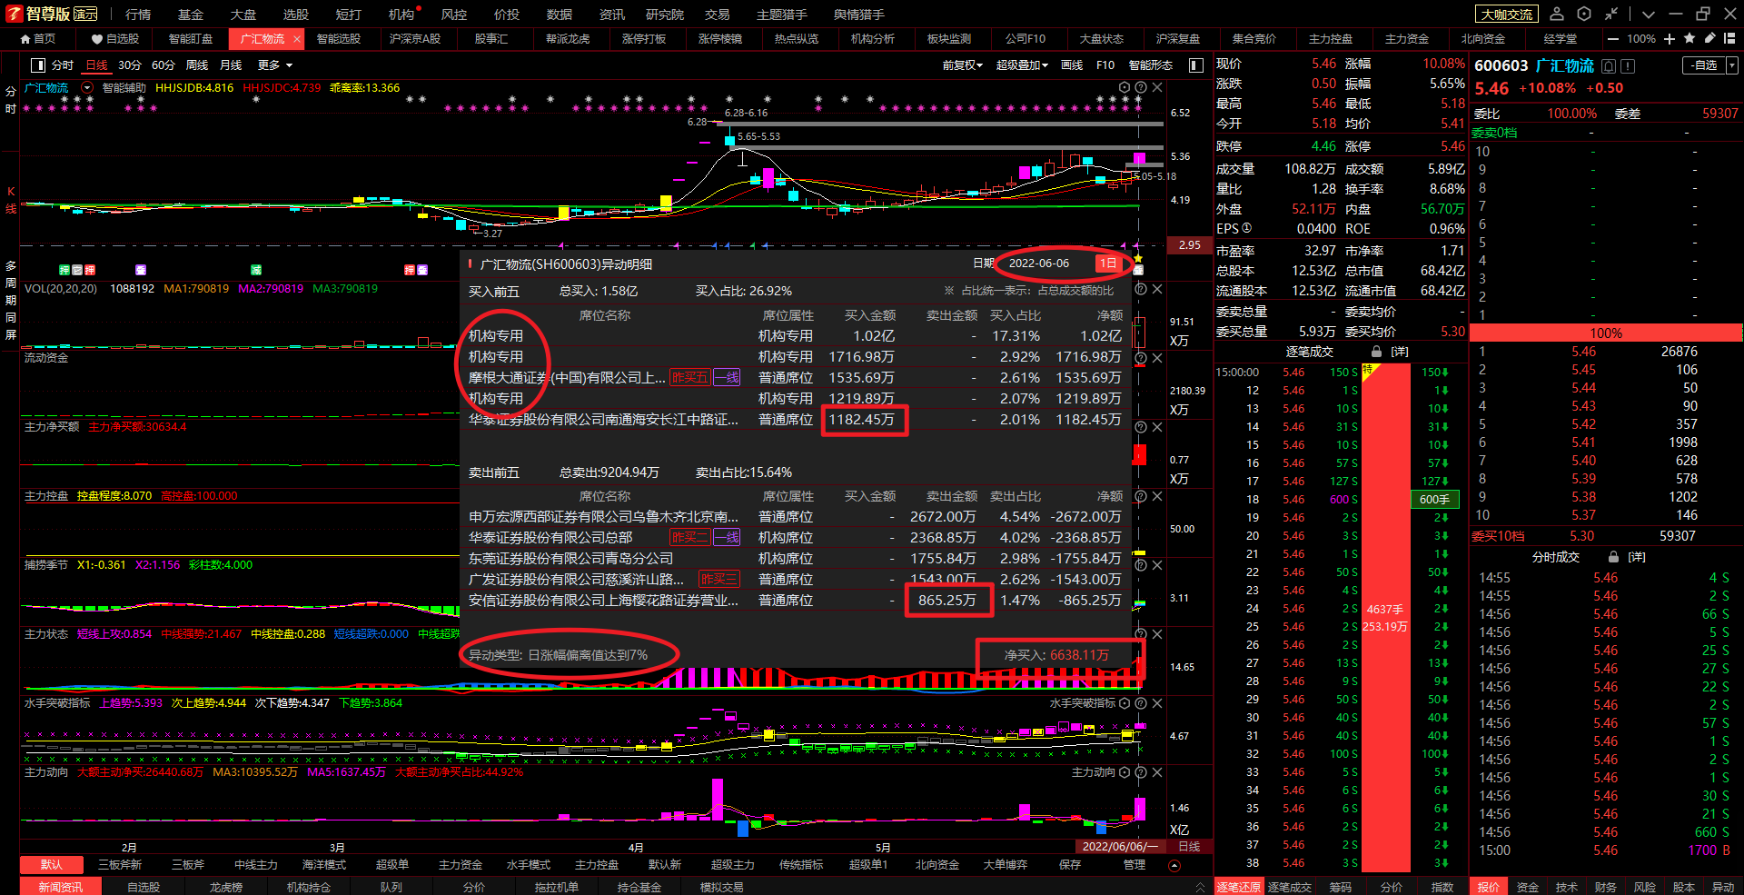
Task: Open settings hexagon for 水手突破指标
Action: (x=1125, y=703)
